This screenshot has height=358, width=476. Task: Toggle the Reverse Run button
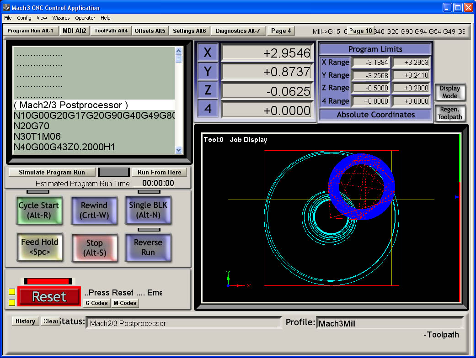tap(148, 247)
